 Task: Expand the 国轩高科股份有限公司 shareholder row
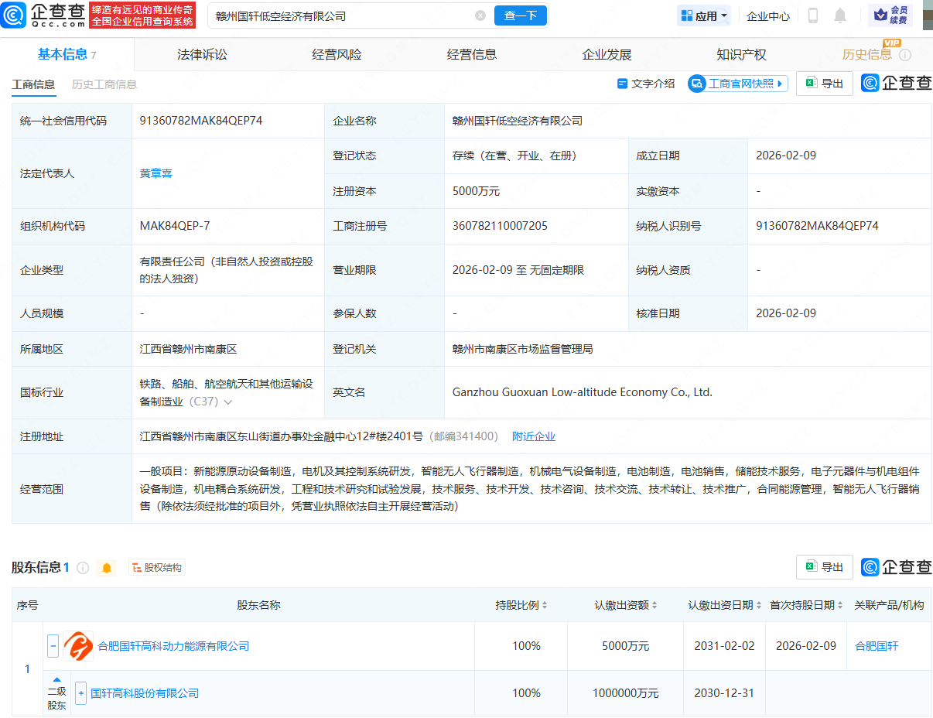click(80, 694)
